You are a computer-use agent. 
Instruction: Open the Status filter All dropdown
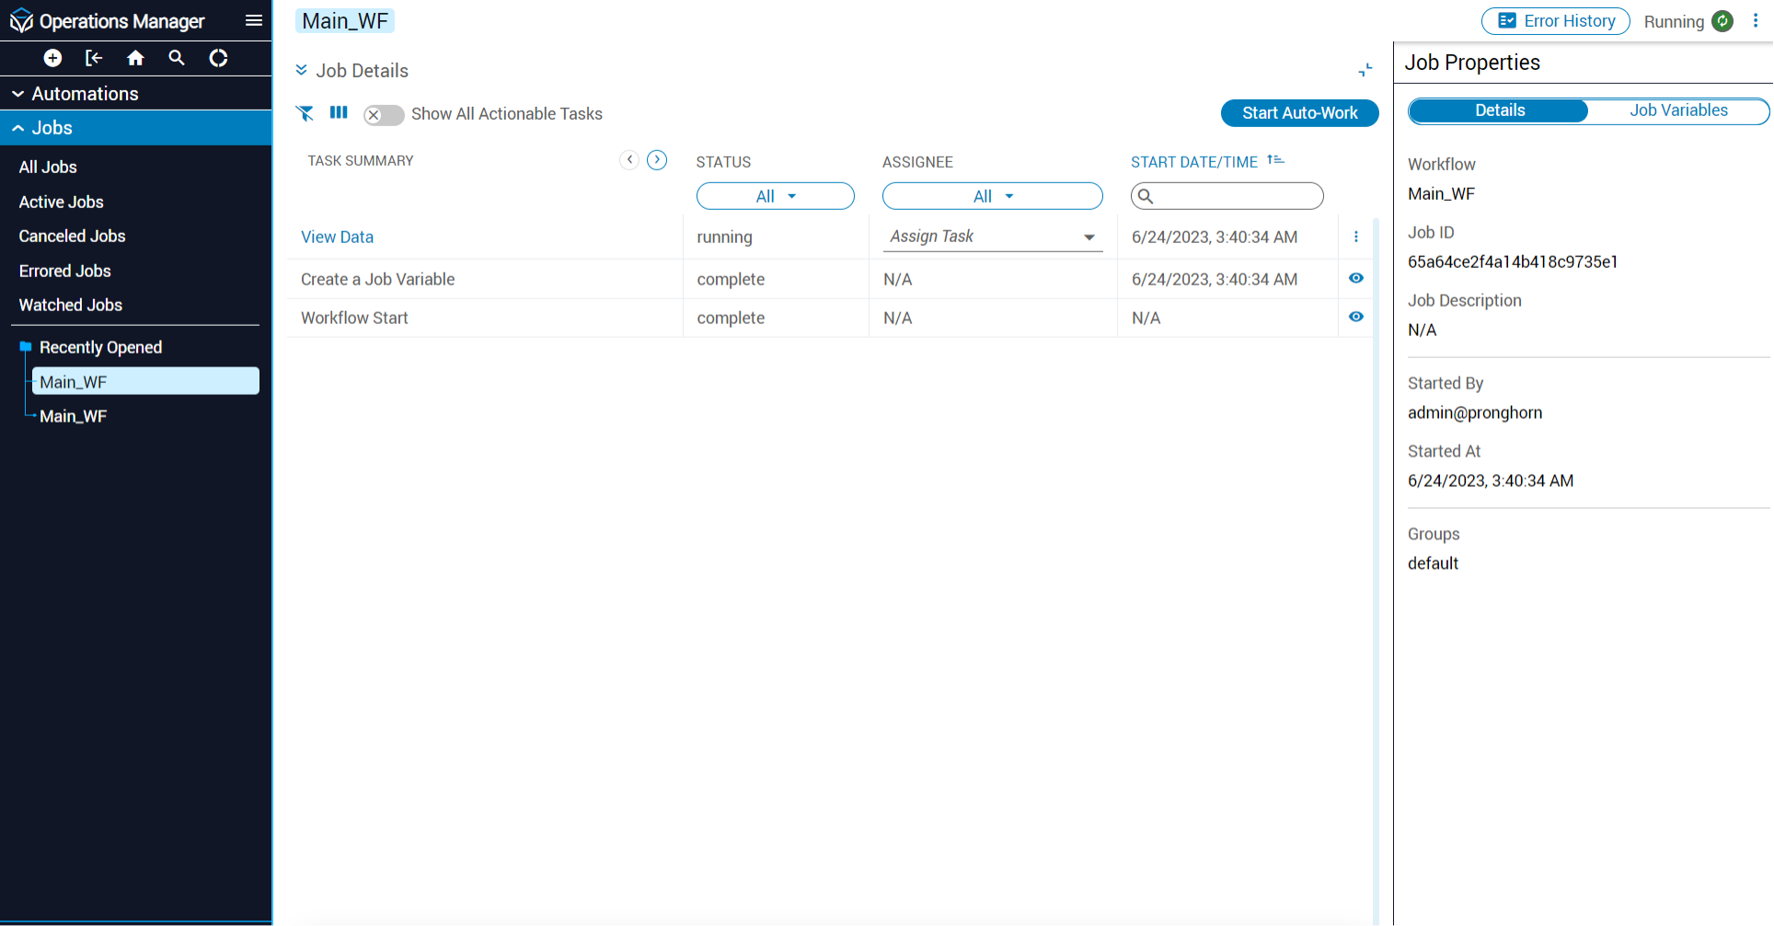775,196
